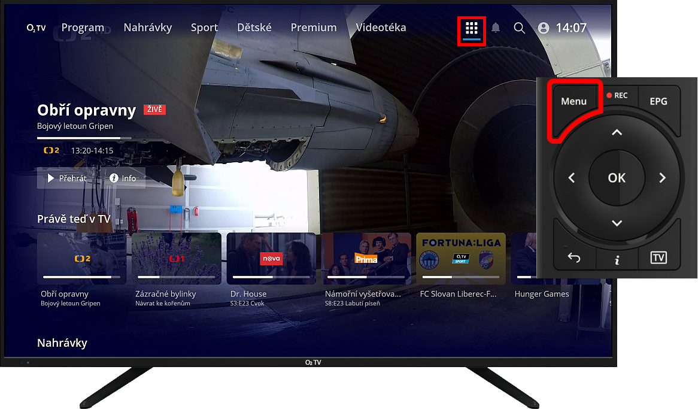The width and height of the screenshot is (698, 409).
Task: Select the Dr. House Nova thumbnail
Action: [271, 258]
